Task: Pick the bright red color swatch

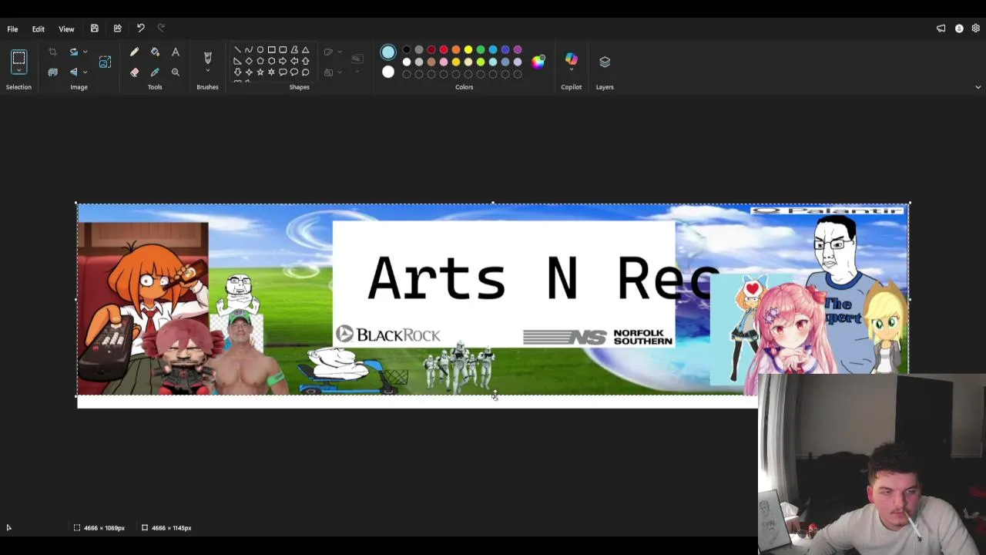Action: (x=444, y=50)
